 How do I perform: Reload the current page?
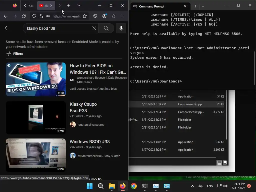point(24,16)
